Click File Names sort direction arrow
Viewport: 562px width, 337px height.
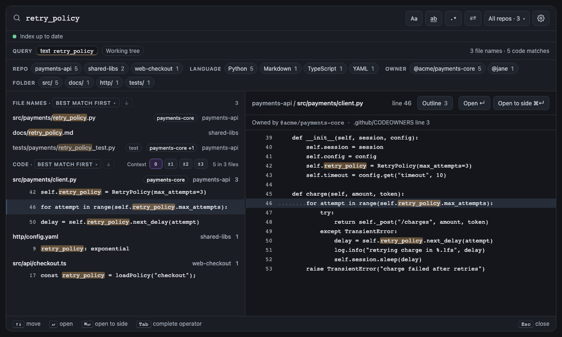point(126,103)
